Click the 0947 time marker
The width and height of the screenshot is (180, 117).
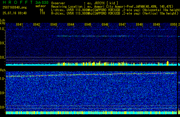[122, 25]
